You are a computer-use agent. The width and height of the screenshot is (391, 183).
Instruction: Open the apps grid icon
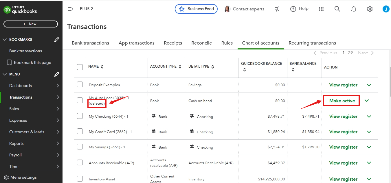pyautogui.click(x=321, y=9)
